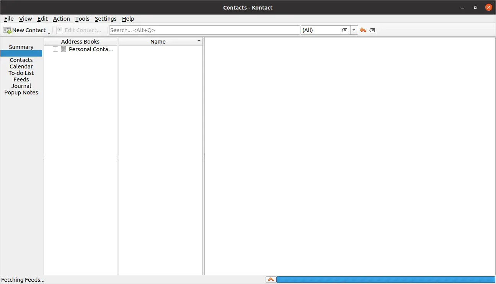Click the Address Books column header
The height and width of the screenshot is (284, 496).
point(80,42)
